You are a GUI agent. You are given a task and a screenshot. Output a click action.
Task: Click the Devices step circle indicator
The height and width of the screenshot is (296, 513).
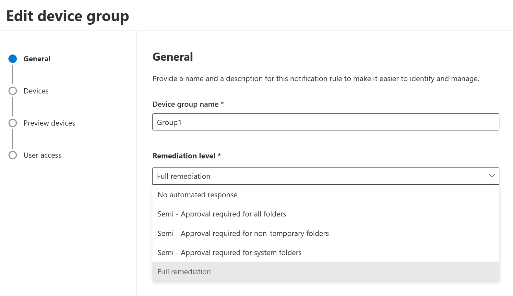coord(13,91)
